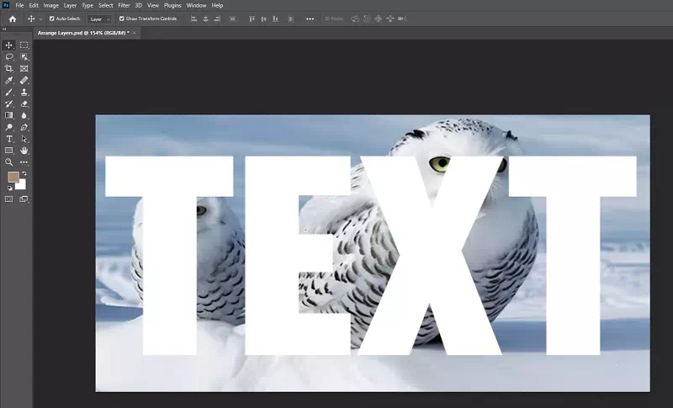Select the Brush tool
The width and height of the screenshot is (673, 408).
pyautogui.click(x=8, y=92)
